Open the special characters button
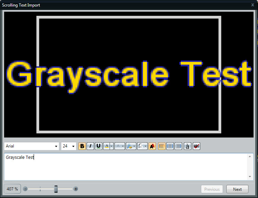The height and width of the screenshot is (198, 258). tap(188, 146)
